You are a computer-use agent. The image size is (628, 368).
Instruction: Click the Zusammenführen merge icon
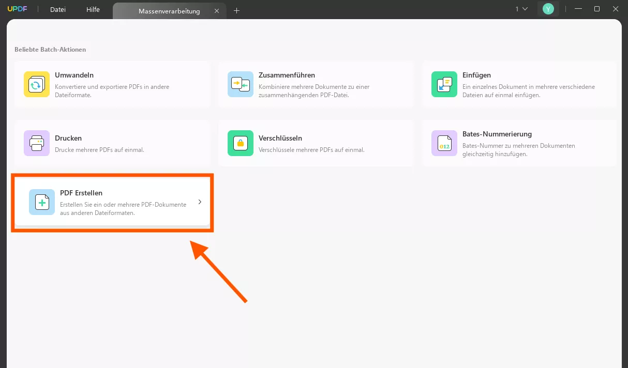click(241, 84)
